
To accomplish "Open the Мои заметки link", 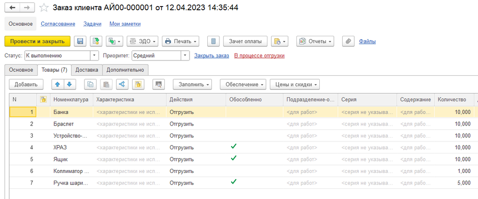I will click(x=125, y=24).
